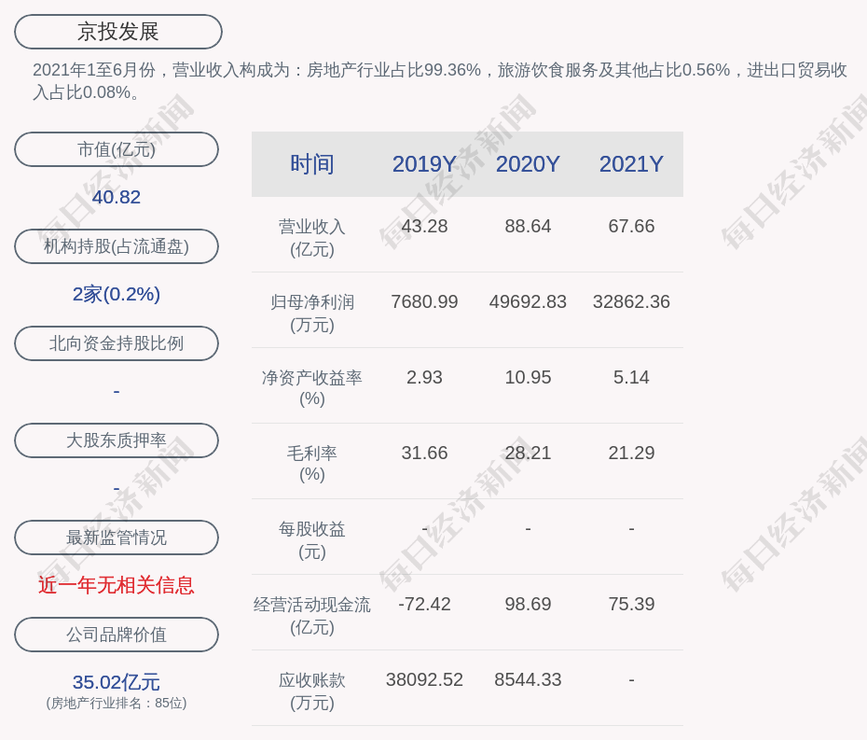Select receivables value 8544.33
This screenshot has height=740, width=867.
pyautogui.click(x=528, y=679)
